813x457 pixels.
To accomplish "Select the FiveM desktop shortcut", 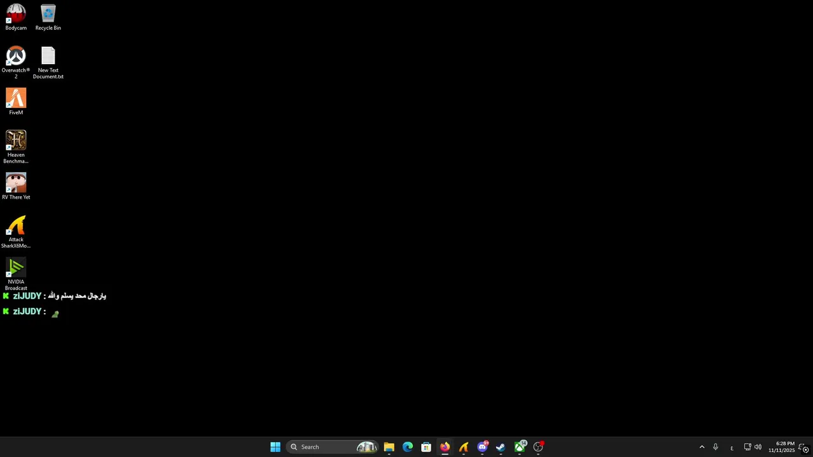I will (x=16, y=102).
